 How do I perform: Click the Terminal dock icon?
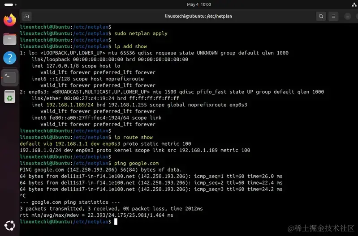click(x=9, y=77)
